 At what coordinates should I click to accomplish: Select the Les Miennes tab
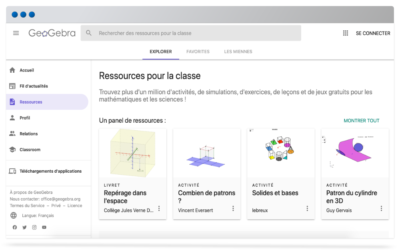coord(238,52)
